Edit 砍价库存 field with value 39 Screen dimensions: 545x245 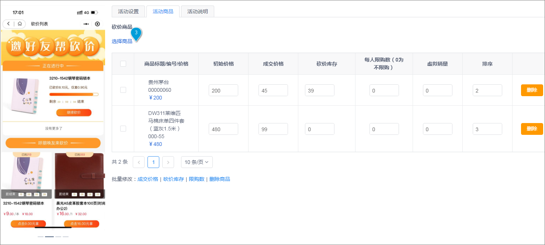320,90
